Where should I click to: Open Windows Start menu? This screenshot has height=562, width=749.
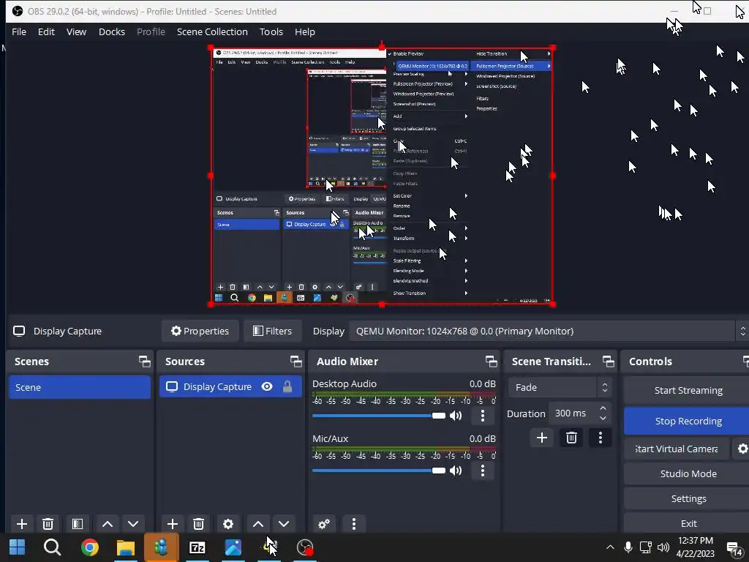point(18,547)
